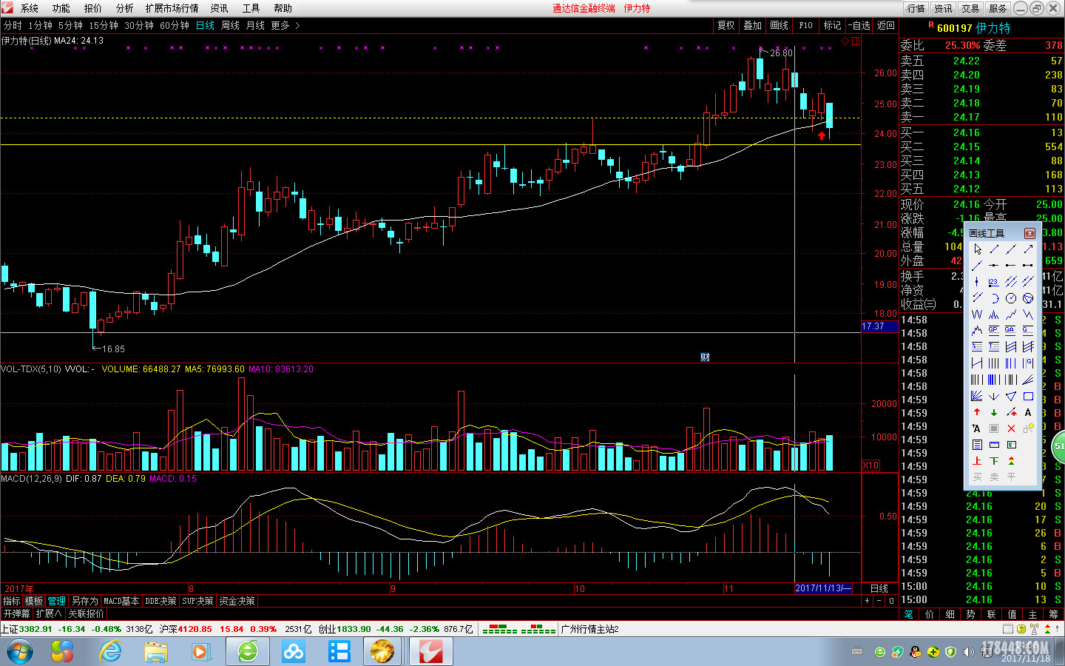Select the 月线 monthly period

pos(255,25)
